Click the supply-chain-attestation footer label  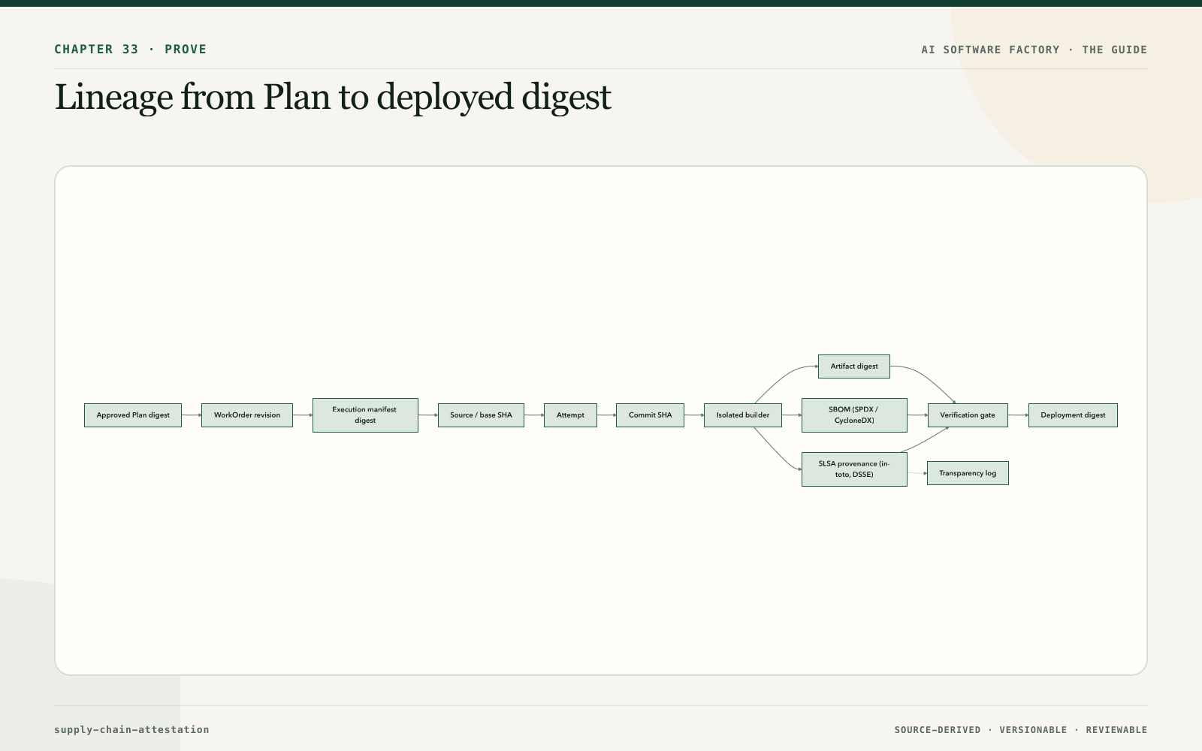[131, 729]
